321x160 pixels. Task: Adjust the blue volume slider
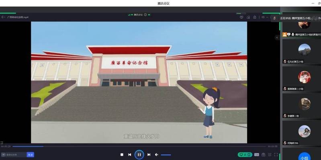[166, 155]
